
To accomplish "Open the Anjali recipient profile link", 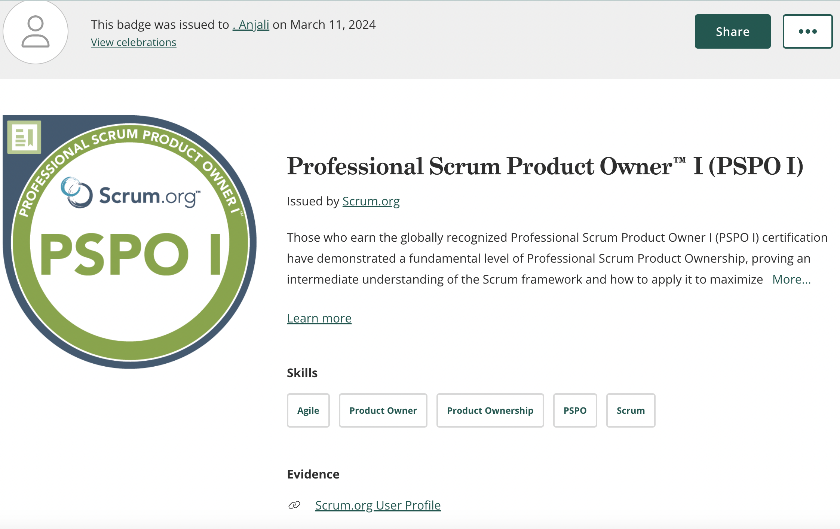I will (251, 25).
